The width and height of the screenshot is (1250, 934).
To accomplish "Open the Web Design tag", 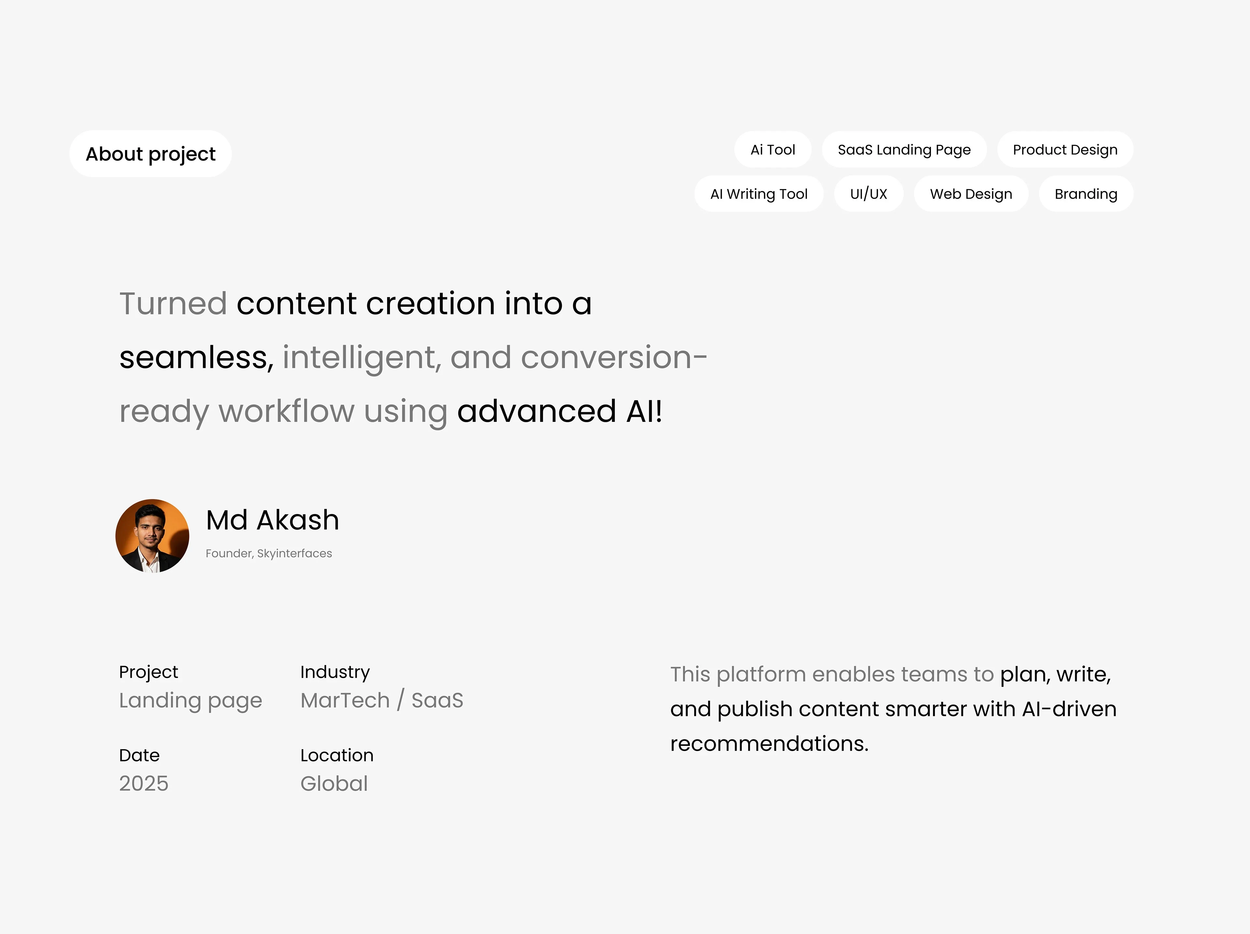I will coord(970,194).
